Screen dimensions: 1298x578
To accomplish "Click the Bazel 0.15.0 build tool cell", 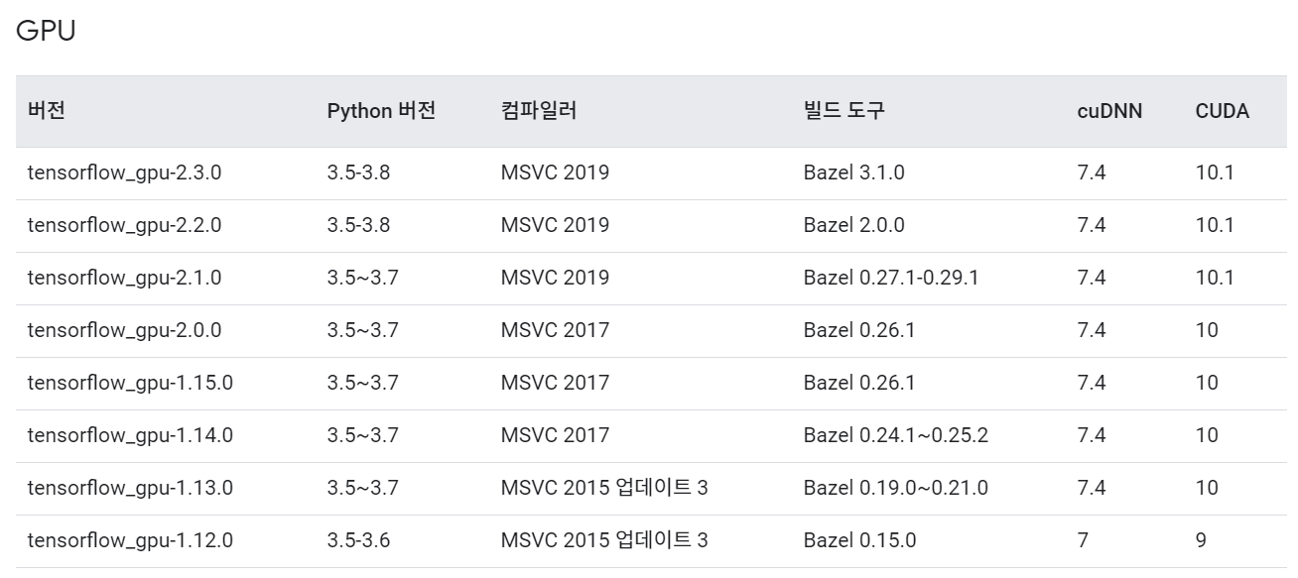I will [859, 541].
